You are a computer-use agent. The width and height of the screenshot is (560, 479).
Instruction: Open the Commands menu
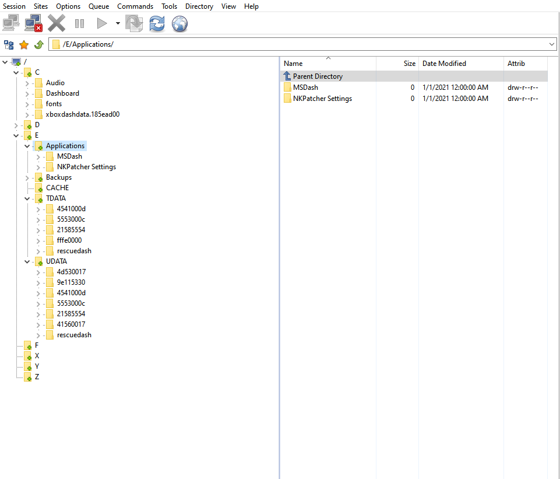(135, 6)
